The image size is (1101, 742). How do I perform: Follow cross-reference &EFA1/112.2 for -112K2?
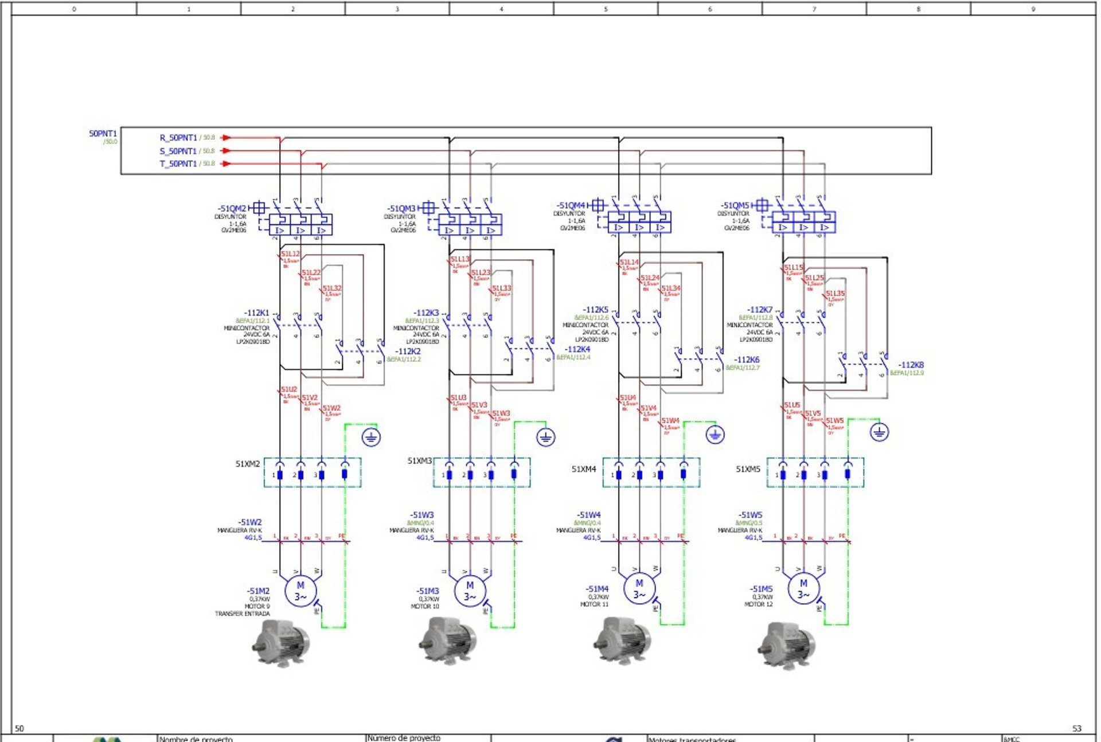coord(404,360)
